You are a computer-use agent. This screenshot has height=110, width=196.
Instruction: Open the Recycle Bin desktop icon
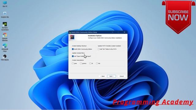pyautogui.click(x=5, y=15)
